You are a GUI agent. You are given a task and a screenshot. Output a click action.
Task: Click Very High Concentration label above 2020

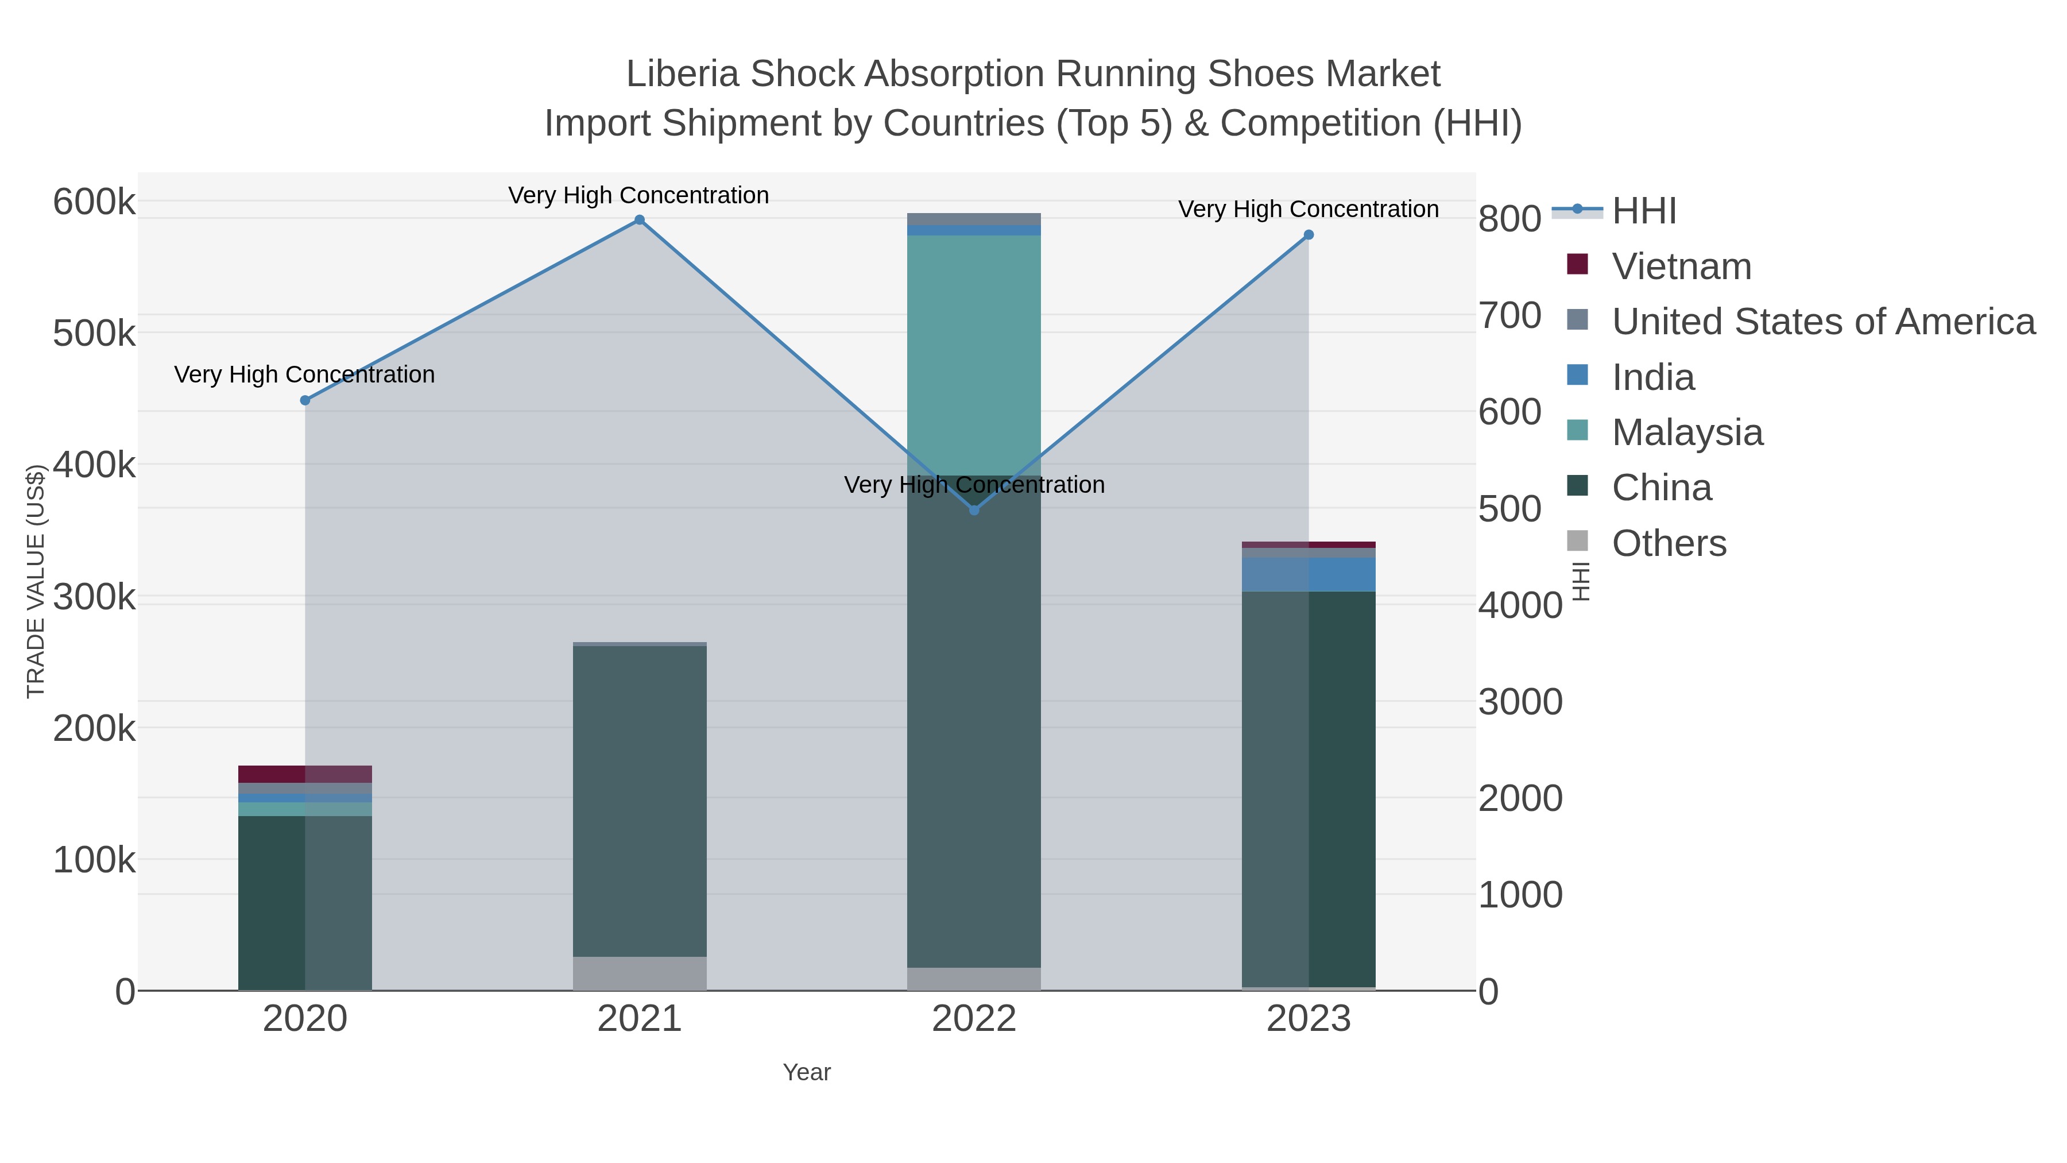coord(305,374)
